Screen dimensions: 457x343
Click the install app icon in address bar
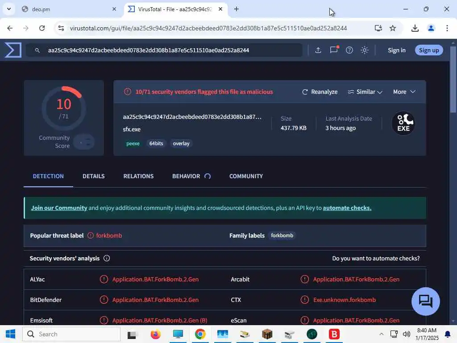click(x=378, y=28)
